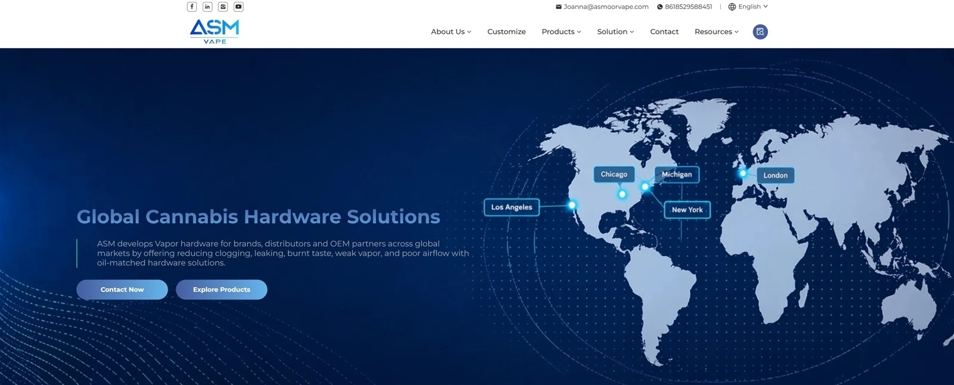This screenshot has width=954, height=385.
Task: Click the email envelope icon
Action: coord(559,7)
